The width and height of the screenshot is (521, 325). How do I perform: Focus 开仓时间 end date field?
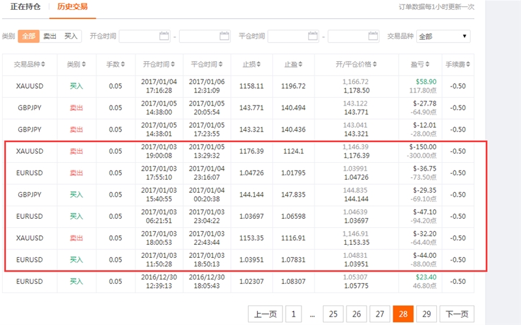[205, 36]
